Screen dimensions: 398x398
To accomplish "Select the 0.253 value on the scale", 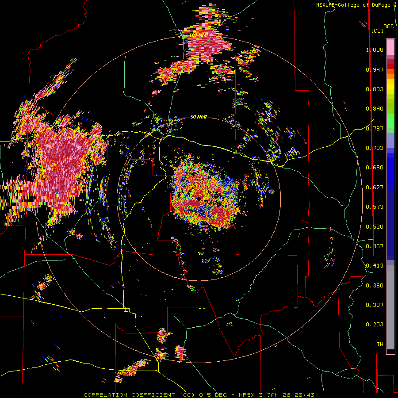I will pyautogui.click(x=375, y=325).
